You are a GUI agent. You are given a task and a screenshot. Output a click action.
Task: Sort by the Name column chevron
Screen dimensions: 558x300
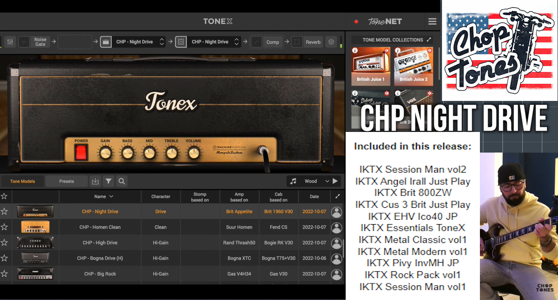click(x=111, y=196)
